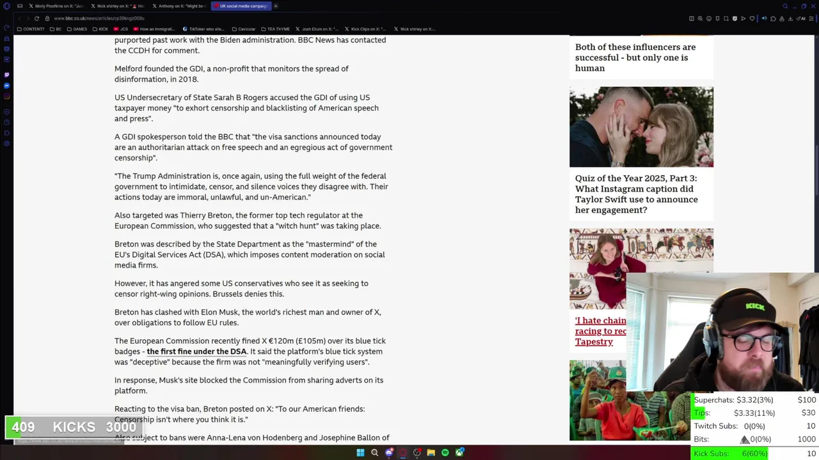Follow 'the first fine under the DSA' link
The width and height of the screenshot is (819, 460).
196,351
